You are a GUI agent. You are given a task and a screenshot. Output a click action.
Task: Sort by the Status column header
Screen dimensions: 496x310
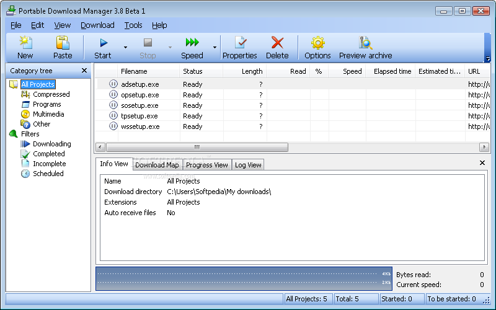201,71
